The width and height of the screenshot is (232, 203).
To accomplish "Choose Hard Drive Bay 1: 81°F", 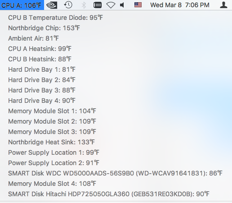I will (116, 69).
